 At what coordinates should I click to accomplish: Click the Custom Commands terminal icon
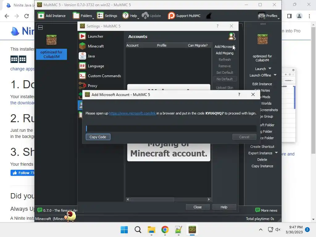[x=82, y=76]
